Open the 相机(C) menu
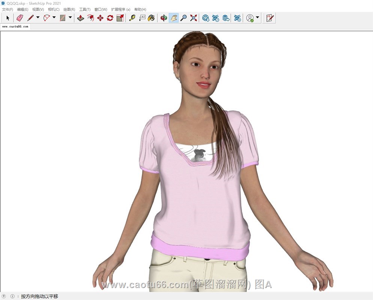The width and height of the screenshot is (373, 300). point(54,9)
